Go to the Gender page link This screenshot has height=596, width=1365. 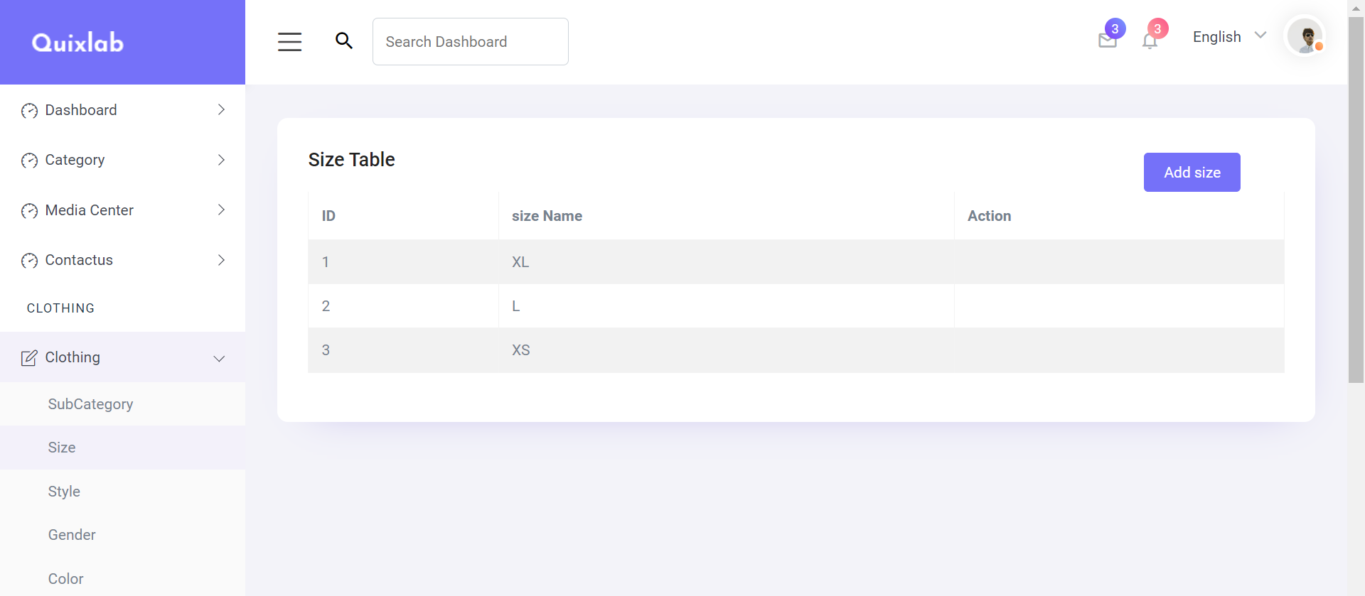[x=72, y=535]
